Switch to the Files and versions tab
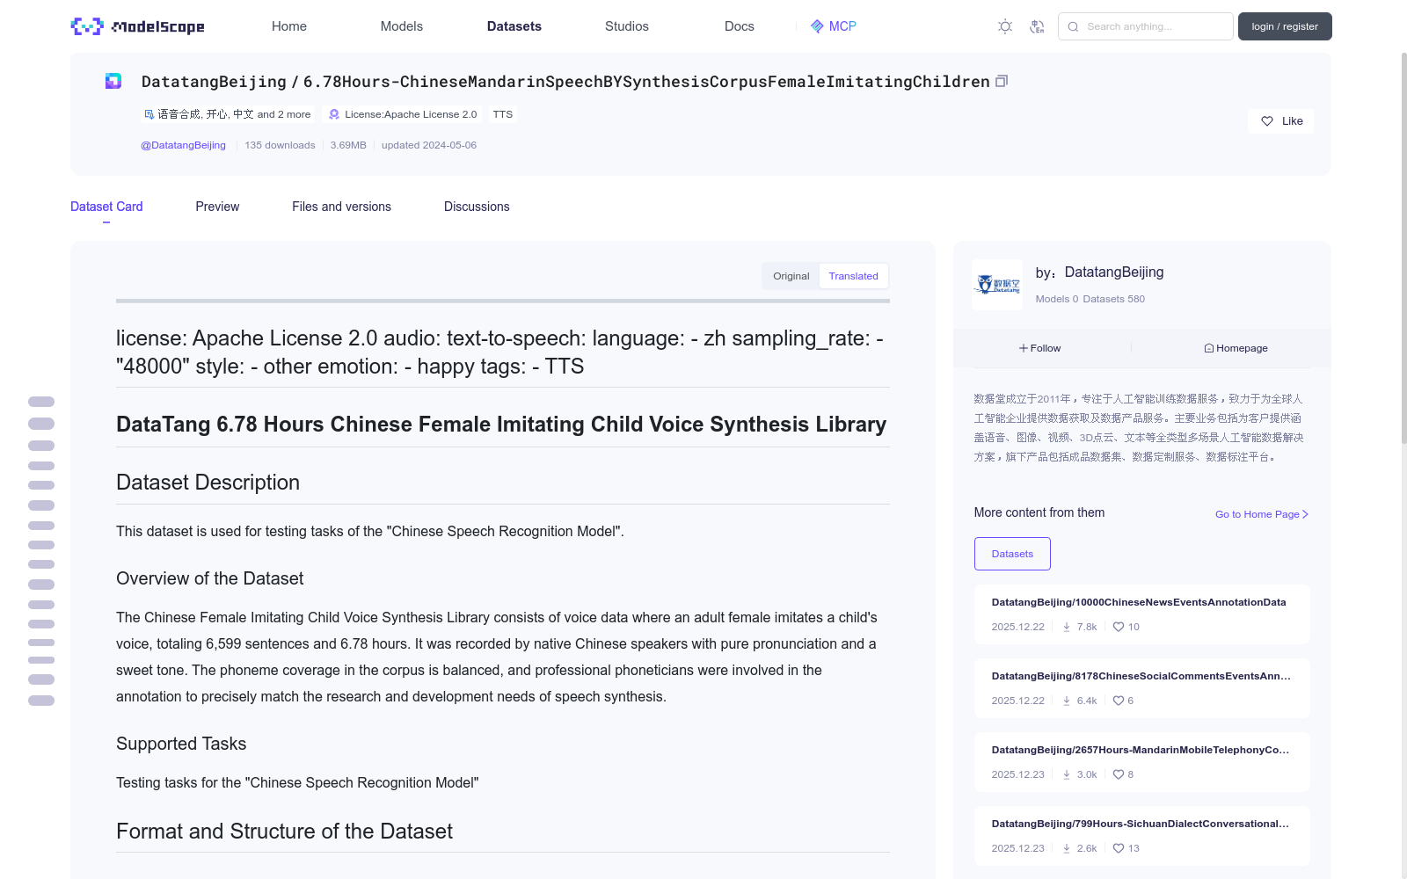Viewport: 1407px width, 879px height. (x=341, y=207)
